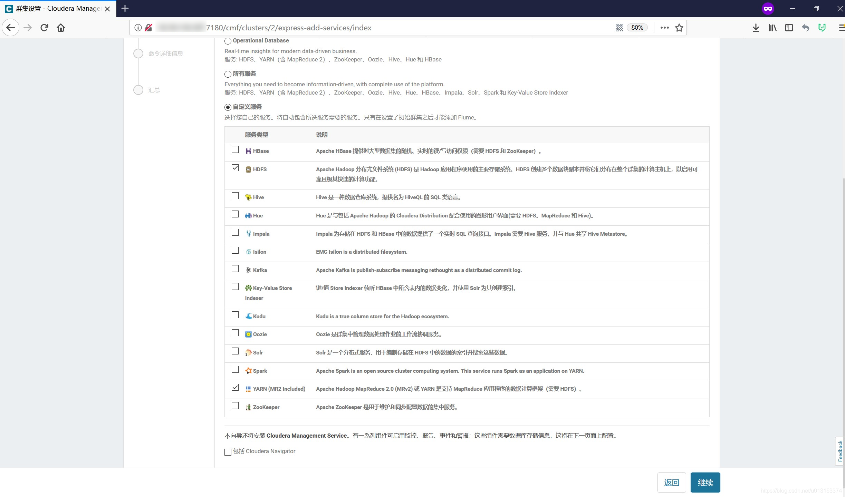Viewport: 845px width, 497px height.
Task: Select the 所有服务 radio option
Action: coord(228,74)
